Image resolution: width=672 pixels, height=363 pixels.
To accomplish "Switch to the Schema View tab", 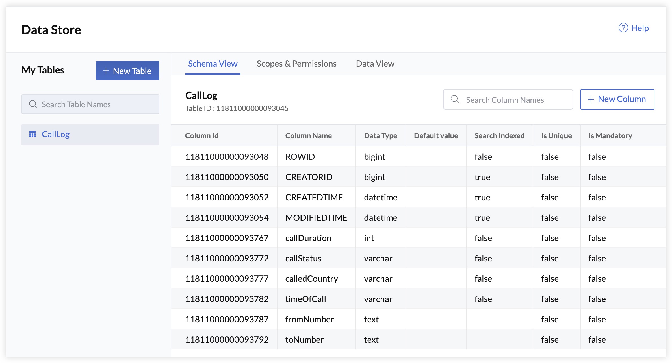I will [x=213, y=64].
